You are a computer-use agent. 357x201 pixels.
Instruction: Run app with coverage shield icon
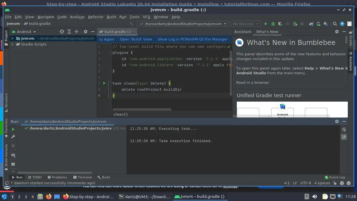pos(280,24)
